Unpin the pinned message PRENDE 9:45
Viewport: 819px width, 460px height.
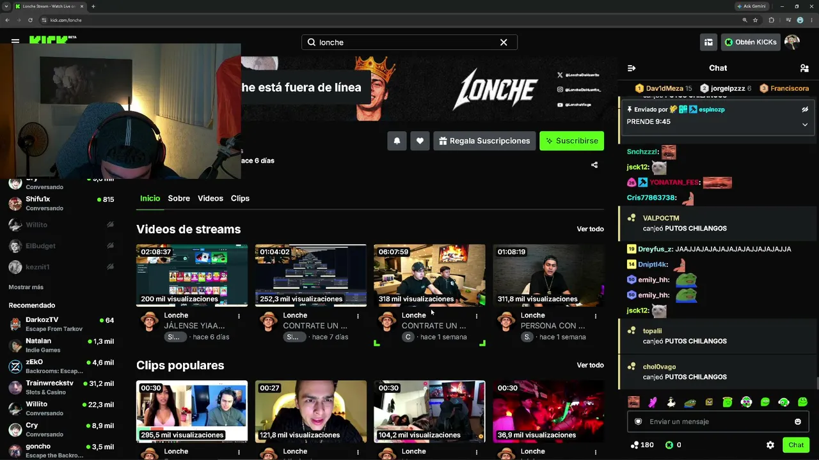click(x=805, y=109)
